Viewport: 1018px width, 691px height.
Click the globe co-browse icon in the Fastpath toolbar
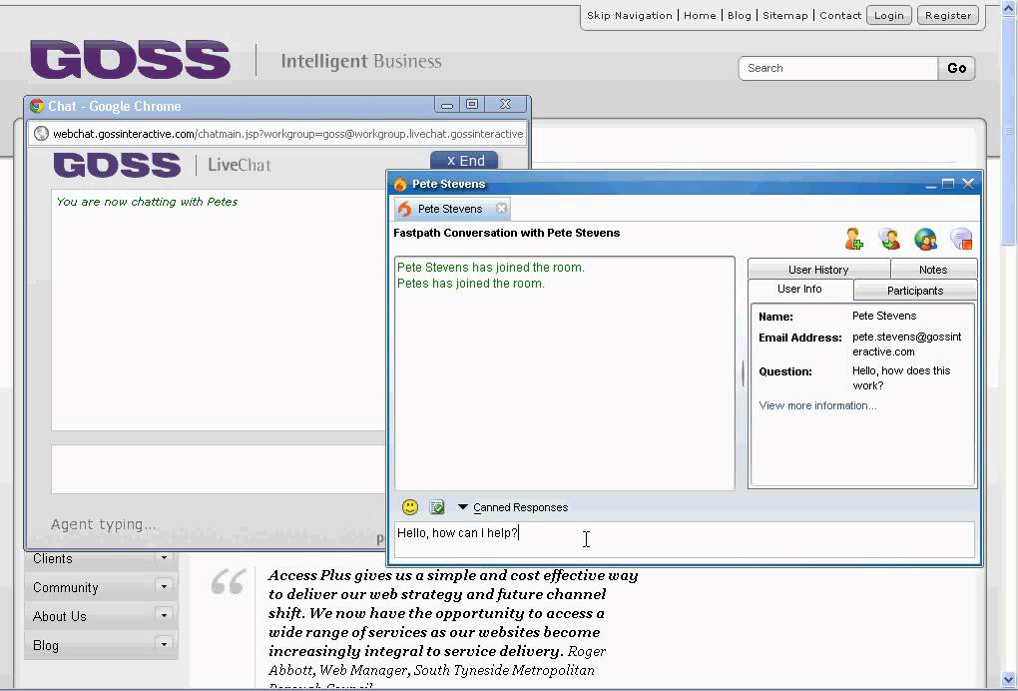[x=925, y=239]
